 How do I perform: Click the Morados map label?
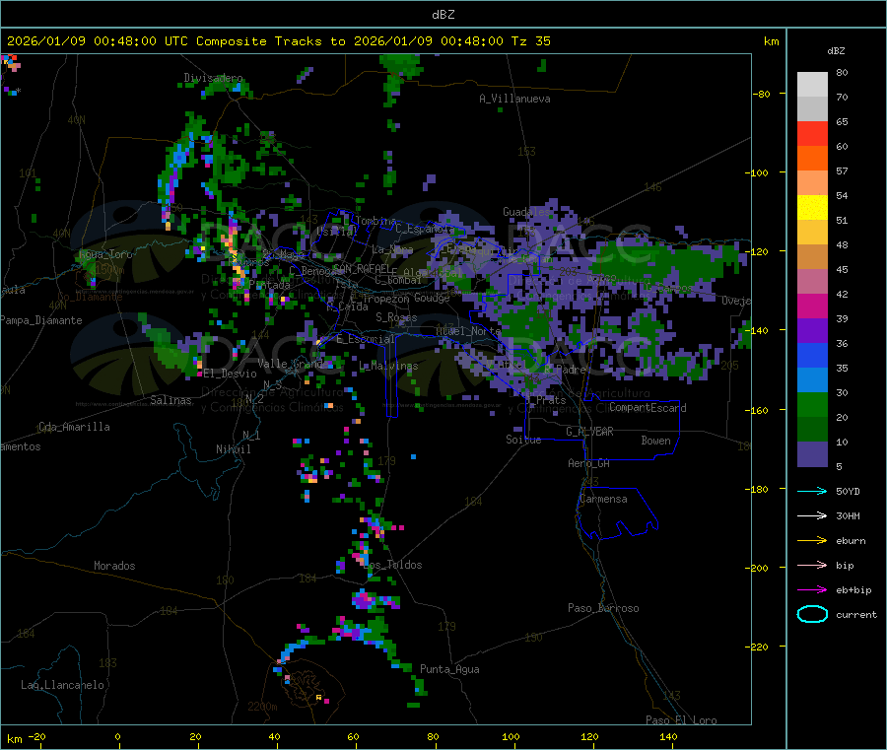click(114, 566)
